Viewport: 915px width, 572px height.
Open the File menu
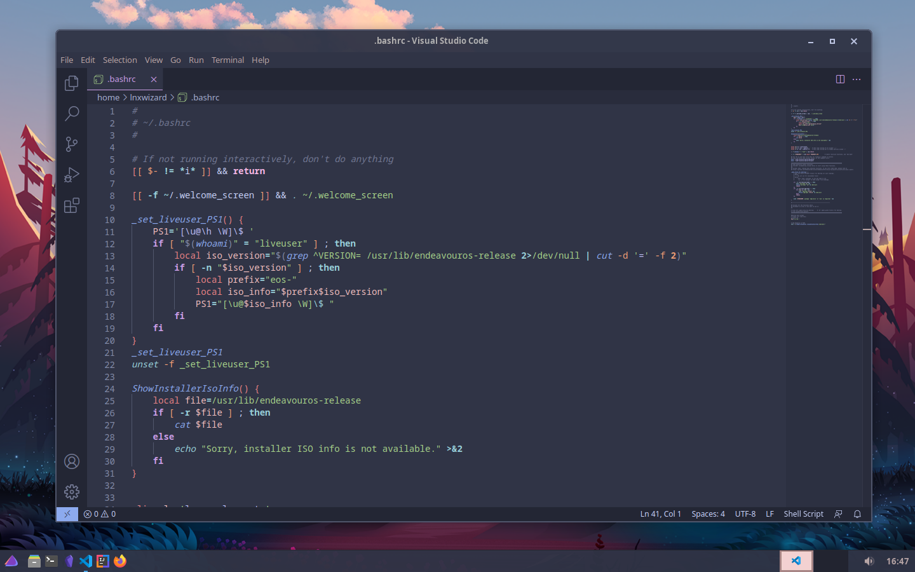point(67,60)
